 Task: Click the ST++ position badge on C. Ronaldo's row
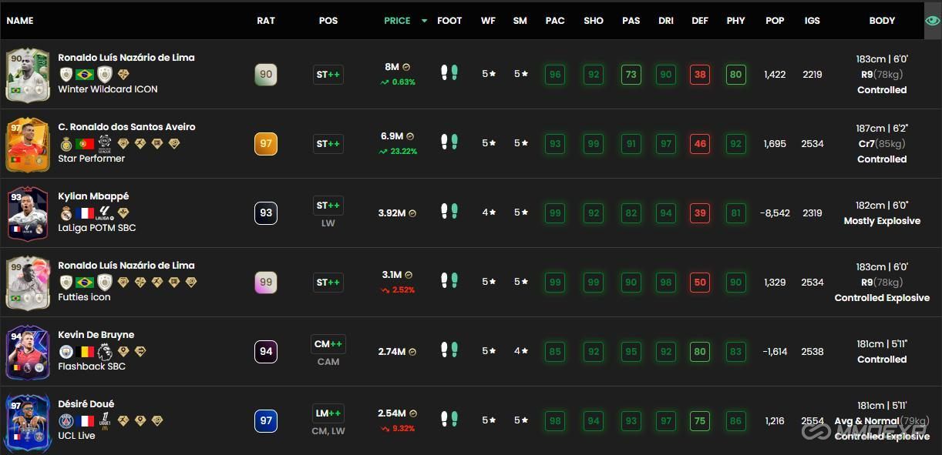[x=328, y=143]
